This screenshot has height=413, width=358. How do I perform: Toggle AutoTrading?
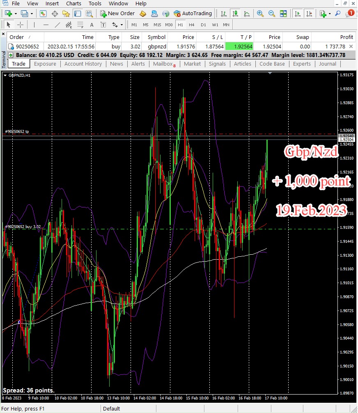193,14
